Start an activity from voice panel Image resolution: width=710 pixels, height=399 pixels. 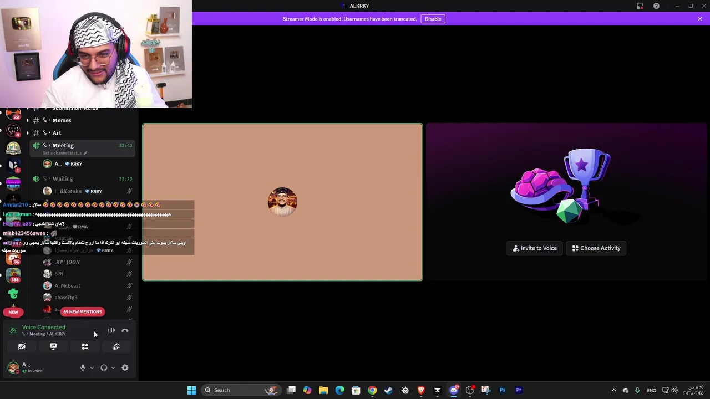click(x=85, y=346)
